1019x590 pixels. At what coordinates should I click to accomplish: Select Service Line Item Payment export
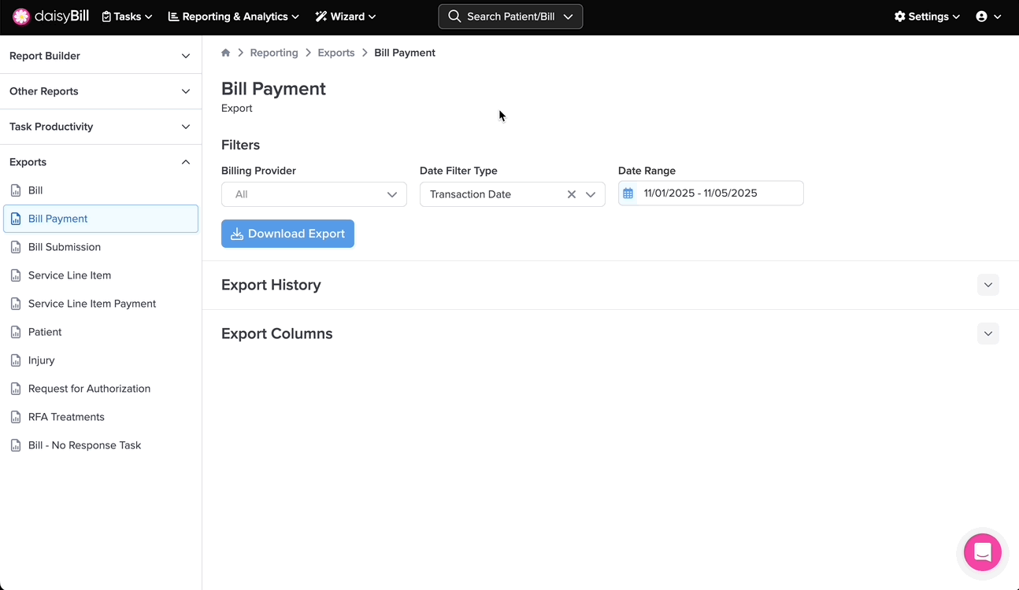[x=92, y=304]
